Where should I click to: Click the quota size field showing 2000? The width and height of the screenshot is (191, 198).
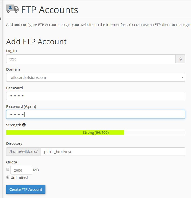(x=21, y=170)
